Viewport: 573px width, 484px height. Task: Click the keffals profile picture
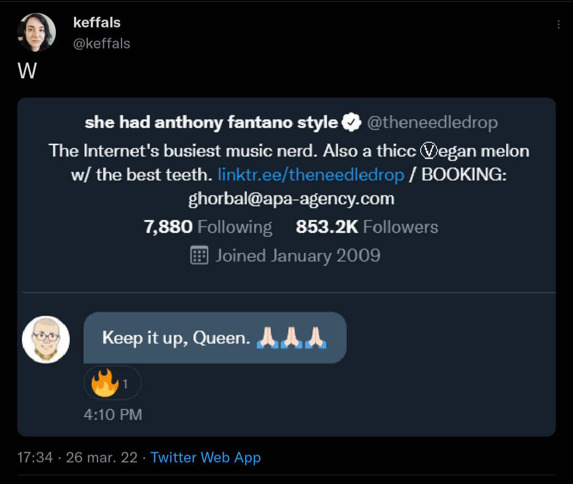tap(37, 32)
